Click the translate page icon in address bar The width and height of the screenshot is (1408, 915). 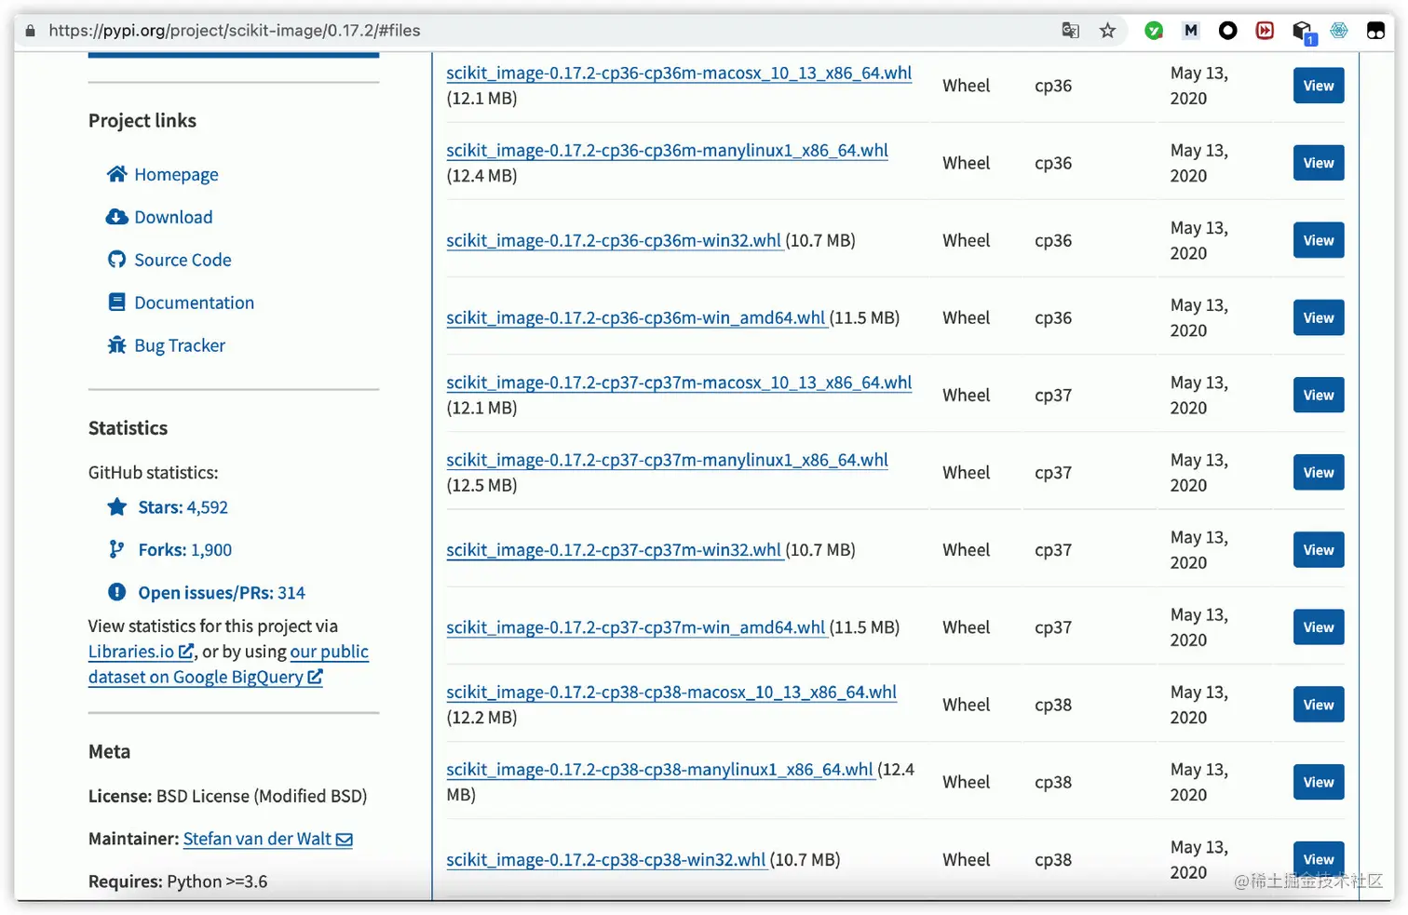(x=1070, y=31)
